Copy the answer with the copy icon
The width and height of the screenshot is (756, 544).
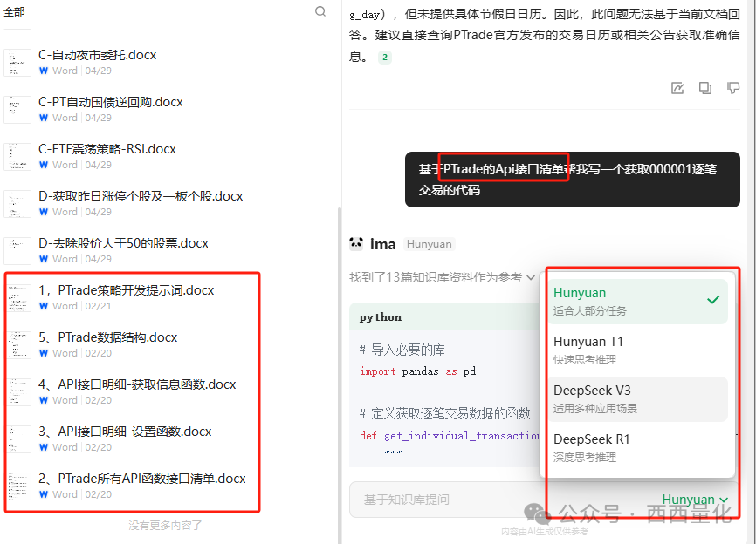click(x=704, y=88)
